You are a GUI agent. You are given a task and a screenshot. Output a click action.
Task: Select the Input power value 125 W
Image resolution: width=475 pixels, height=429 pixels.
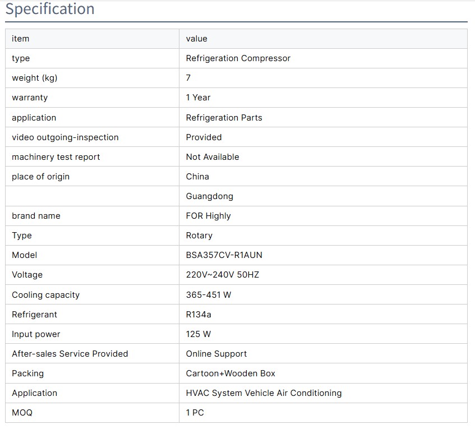pos(198,334)
